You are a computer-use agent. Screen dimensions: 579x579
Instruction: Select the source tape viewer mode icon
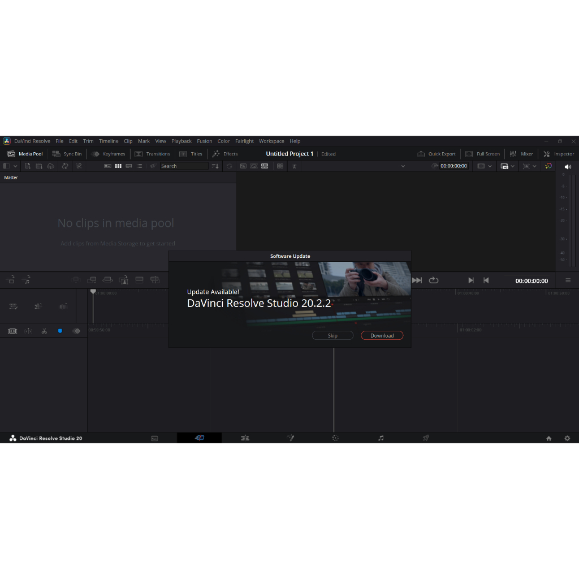254,166
